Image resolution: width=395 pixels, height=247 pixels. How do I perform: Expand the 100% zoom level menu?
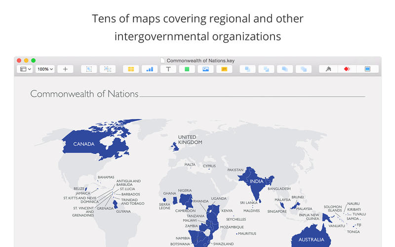pyautogui.click(x=45, y=69)
